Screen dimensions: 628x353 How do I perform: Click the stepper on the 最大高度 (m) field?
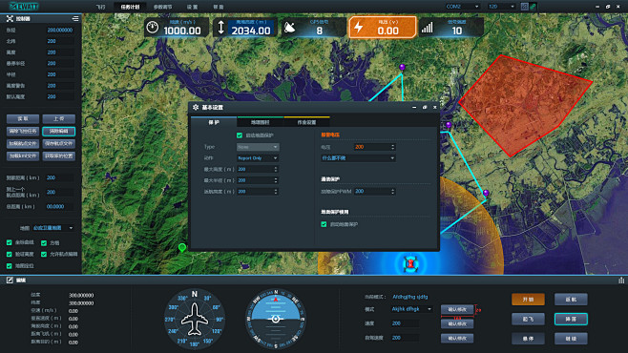coord(275,169)
